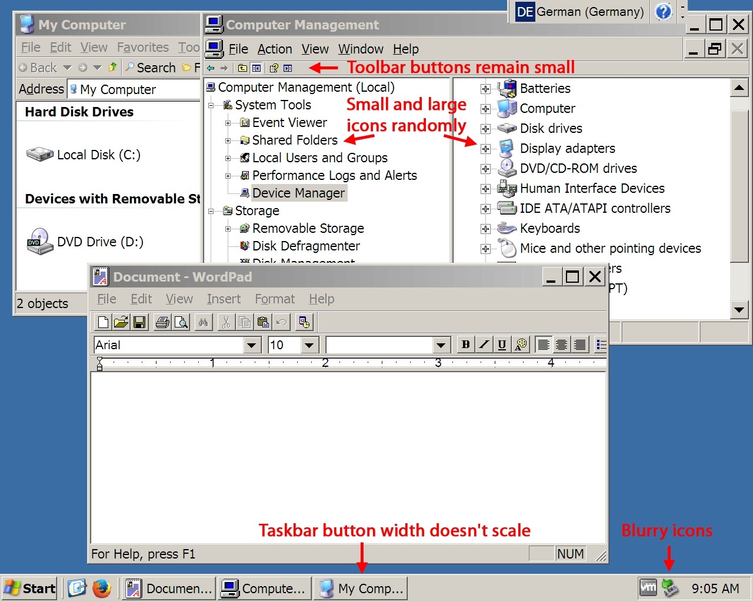
Task: Click the Safely Remove Hardware tray icon
Action: 670,587
